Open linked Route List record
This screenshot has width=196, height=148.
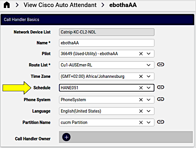(x=160, y=64)
